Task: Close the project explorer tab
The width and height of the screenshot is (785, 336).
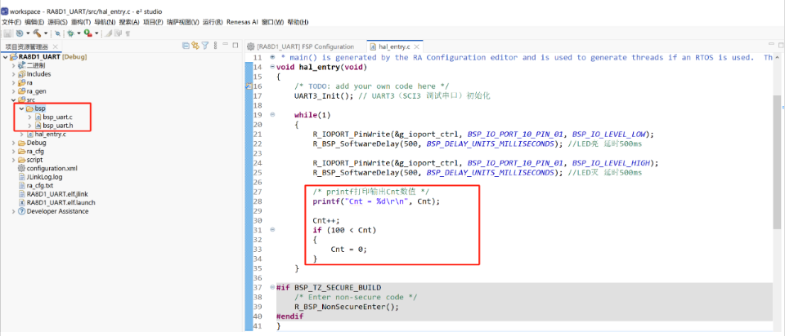Action: click(x=55, y=46)
